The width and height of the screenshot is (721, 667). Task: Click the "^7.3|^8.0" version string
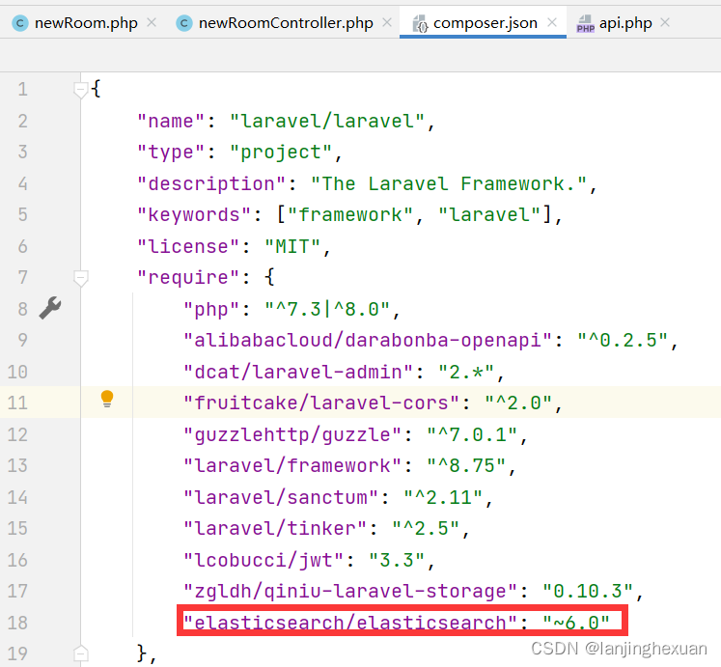327,310
